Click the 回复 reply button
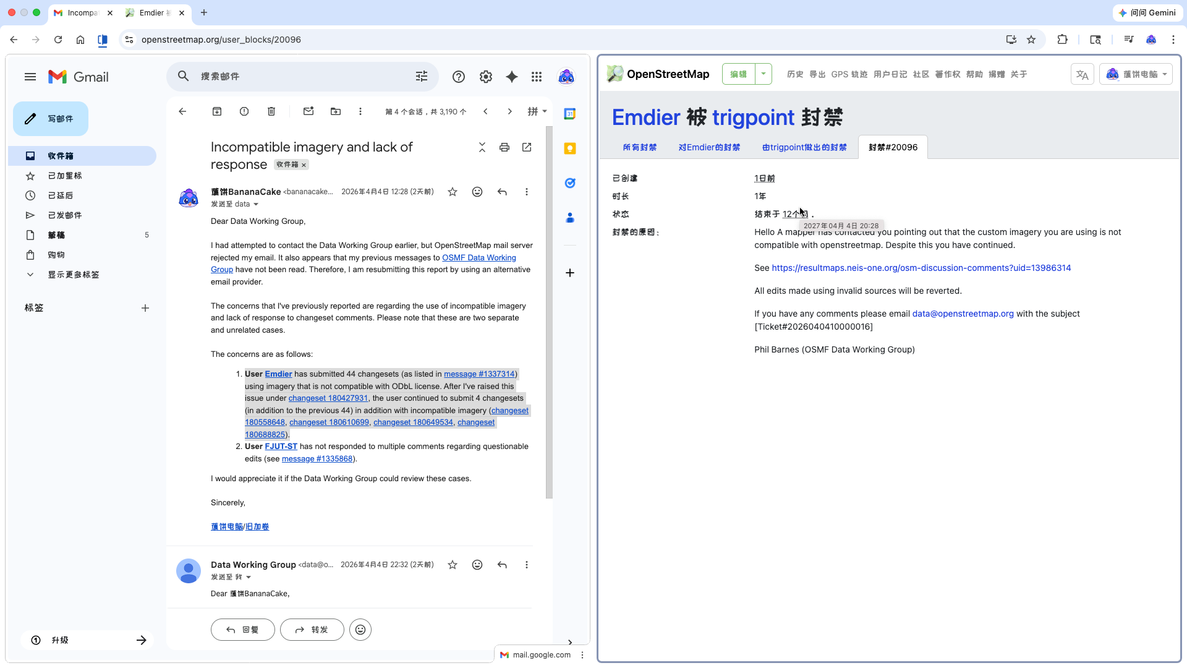 243,630
